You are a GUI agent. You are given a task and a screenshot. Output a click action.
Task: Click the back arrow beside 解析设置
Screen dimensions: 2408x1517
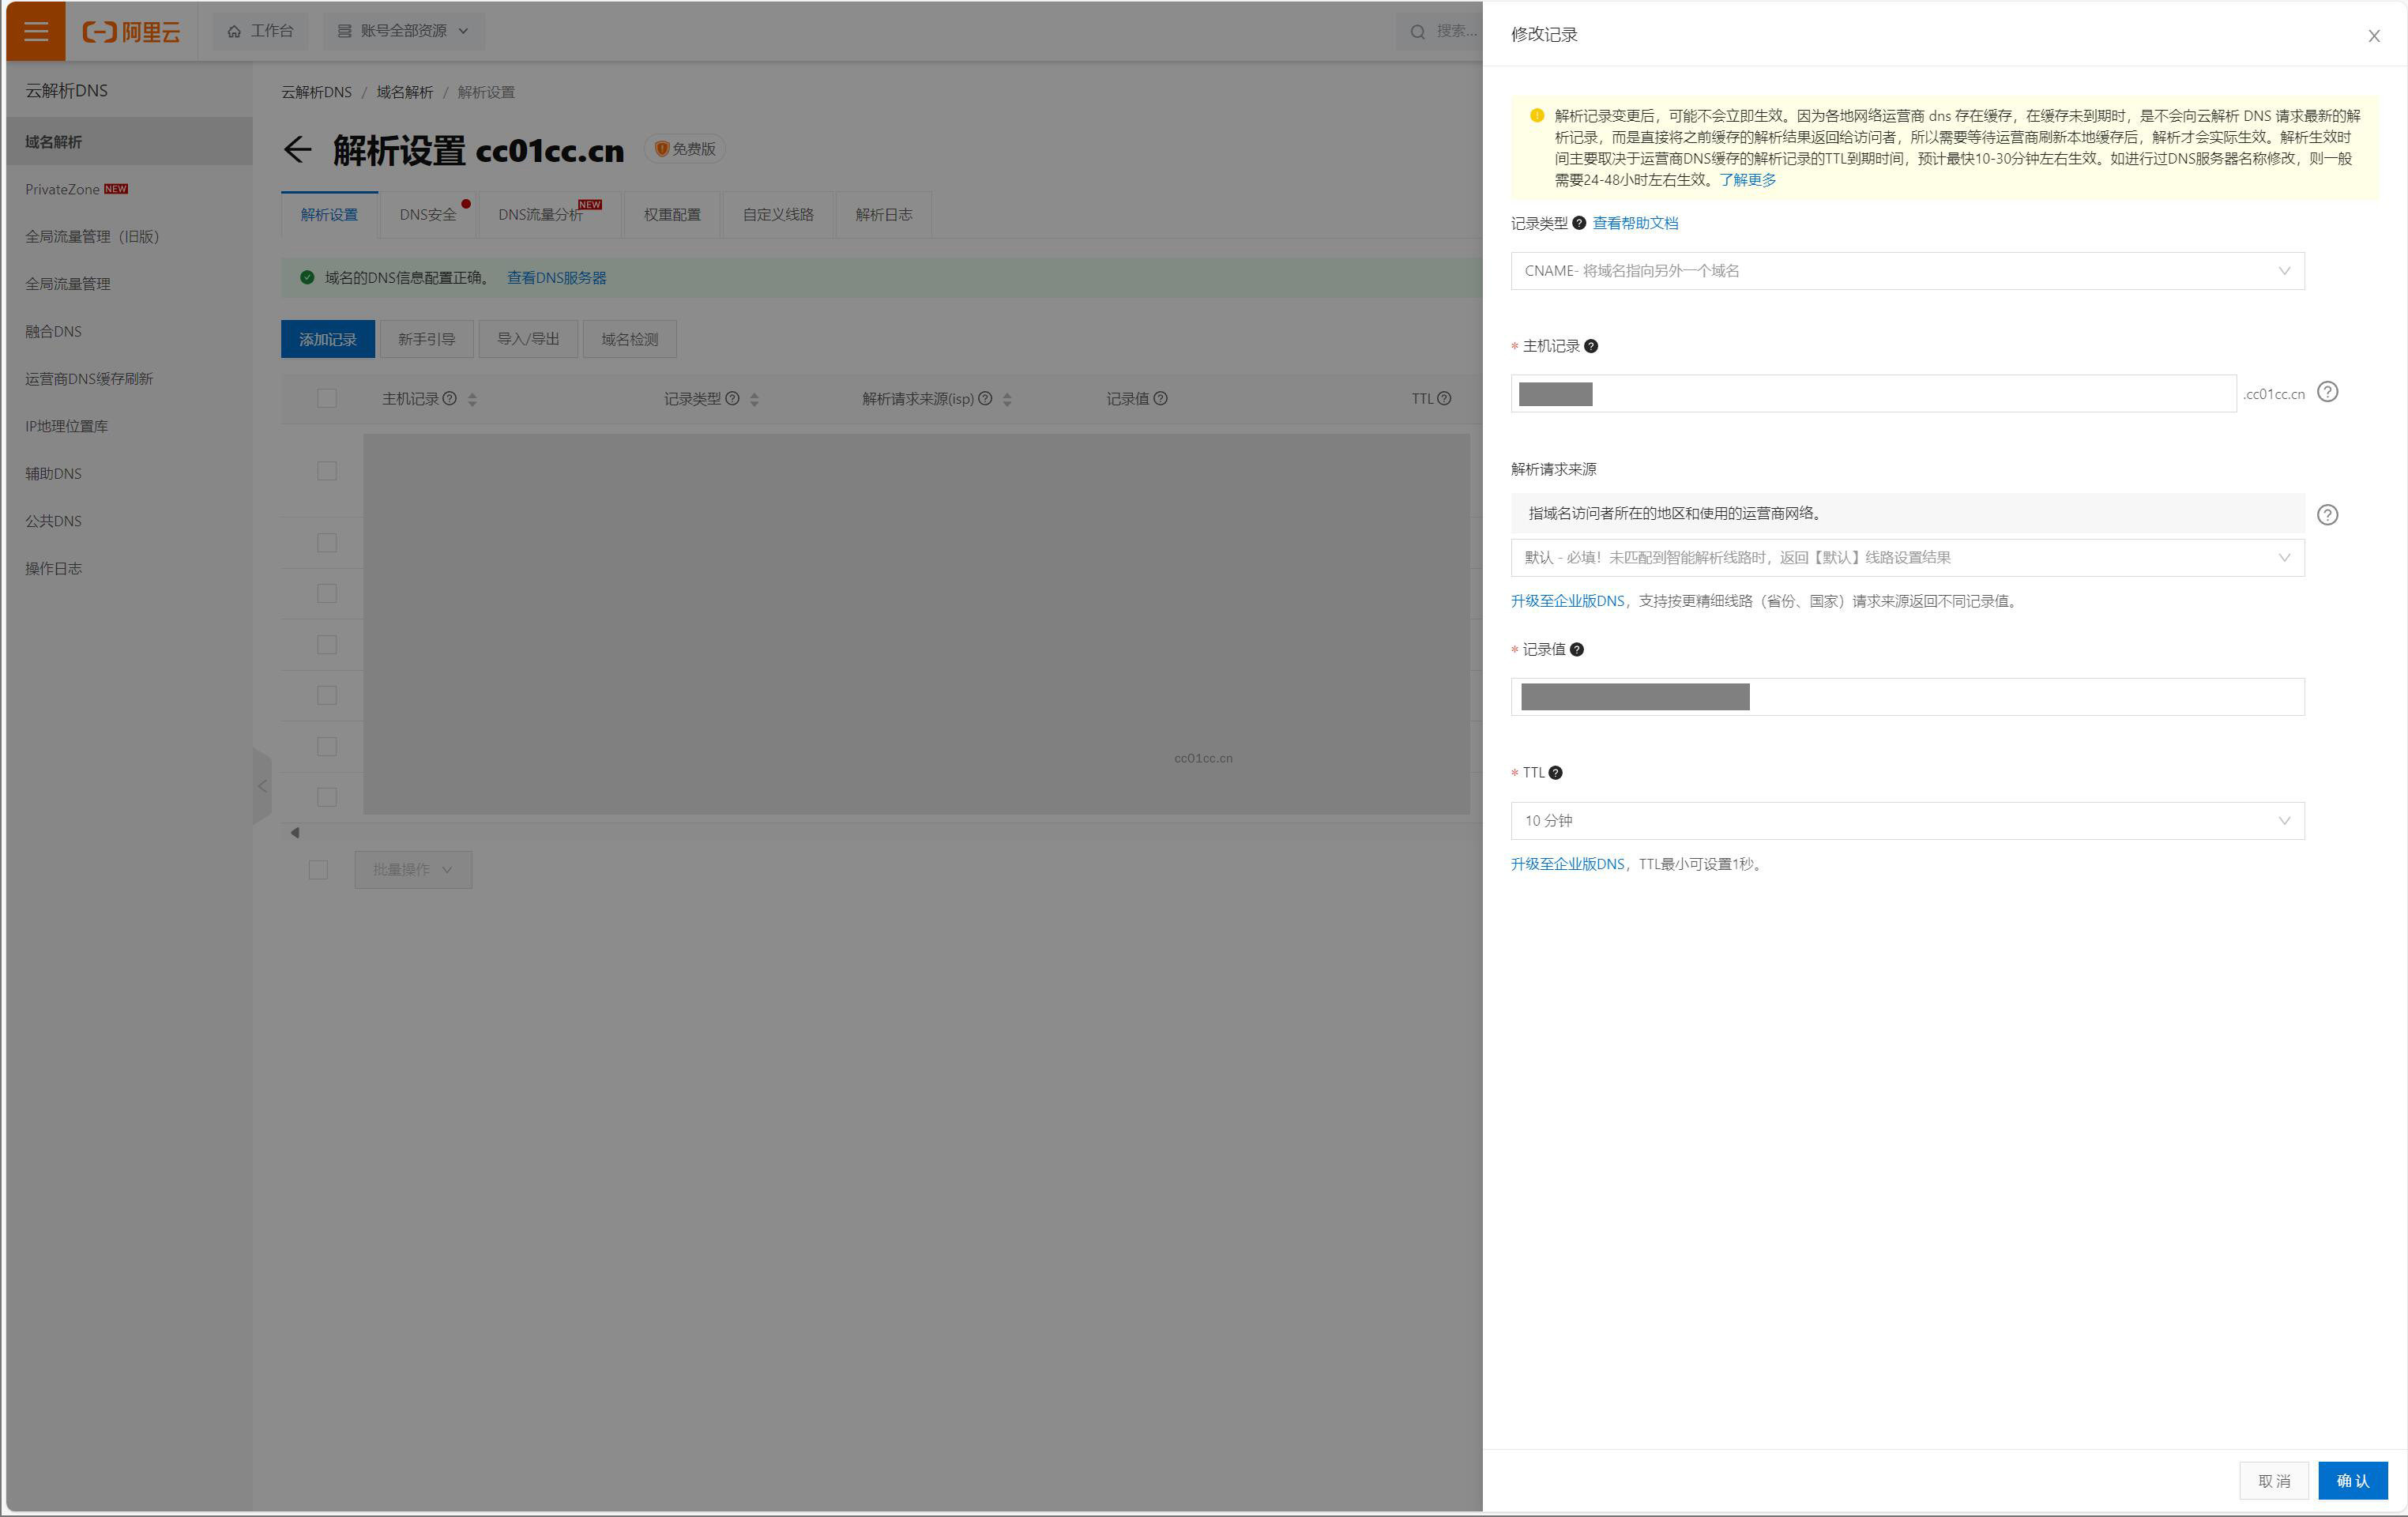coord(297,150)
